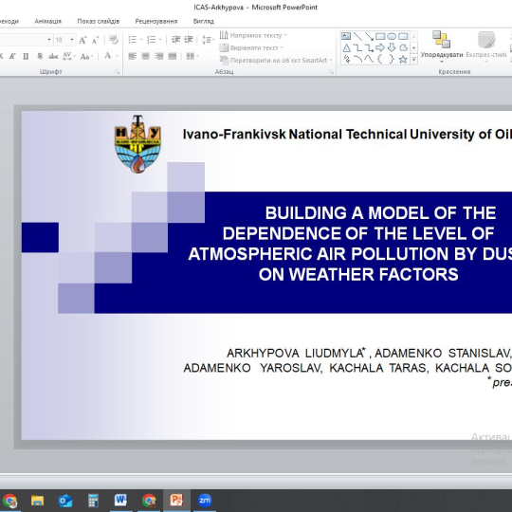This screenshot has height=512, width=512.
Task: Click the Increase List Level icon
Action: tap(189, 40)
